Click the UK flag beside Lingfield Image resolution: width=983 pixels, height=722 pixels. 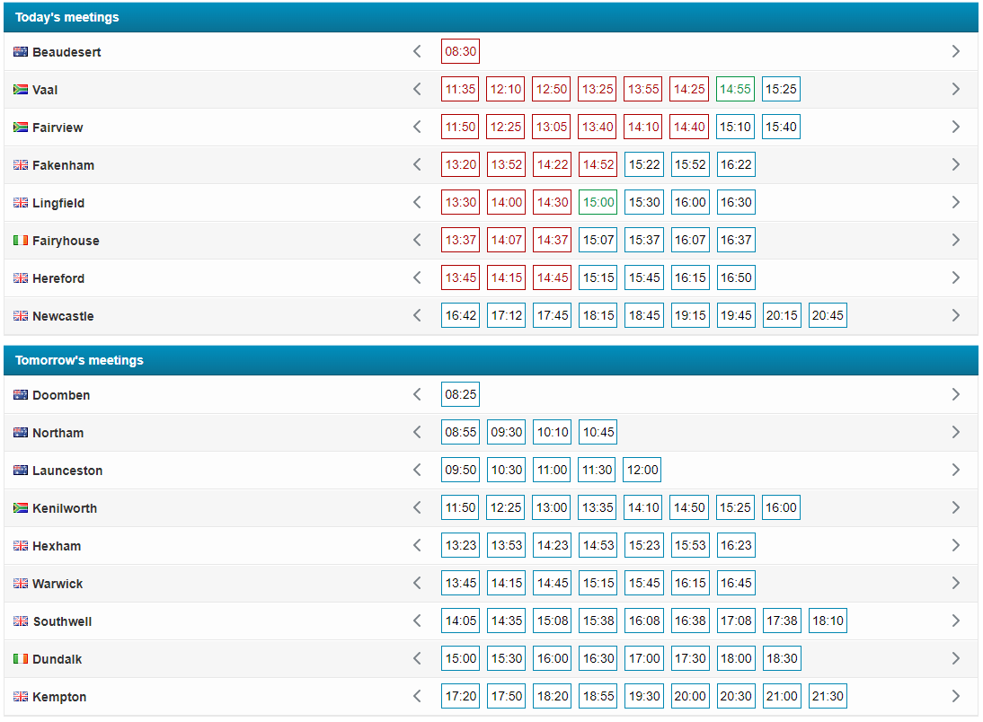tap(21, 202)
